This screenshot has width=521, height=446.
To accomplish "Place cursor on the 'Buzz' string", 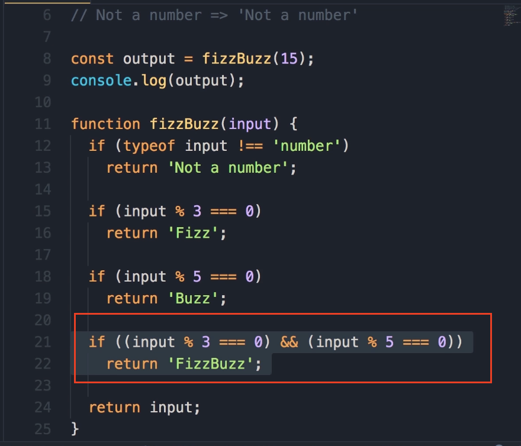I will click(x=192, y=299).
